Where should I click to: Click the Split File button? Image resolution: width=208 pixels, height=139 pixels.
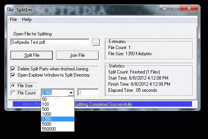[32, 55]
